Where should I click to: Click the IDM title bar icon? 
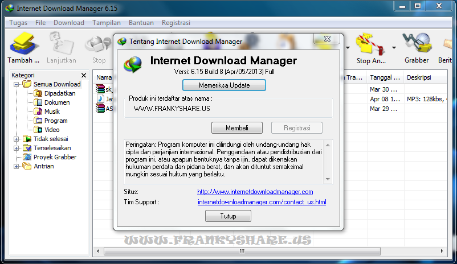(10, 8)
